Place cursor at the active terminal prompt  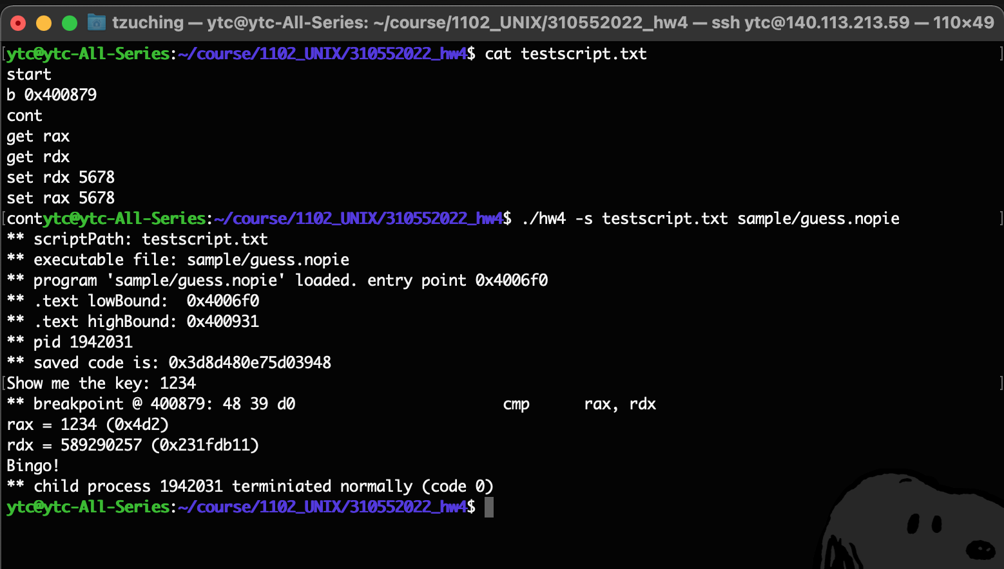tap(488, 507)
